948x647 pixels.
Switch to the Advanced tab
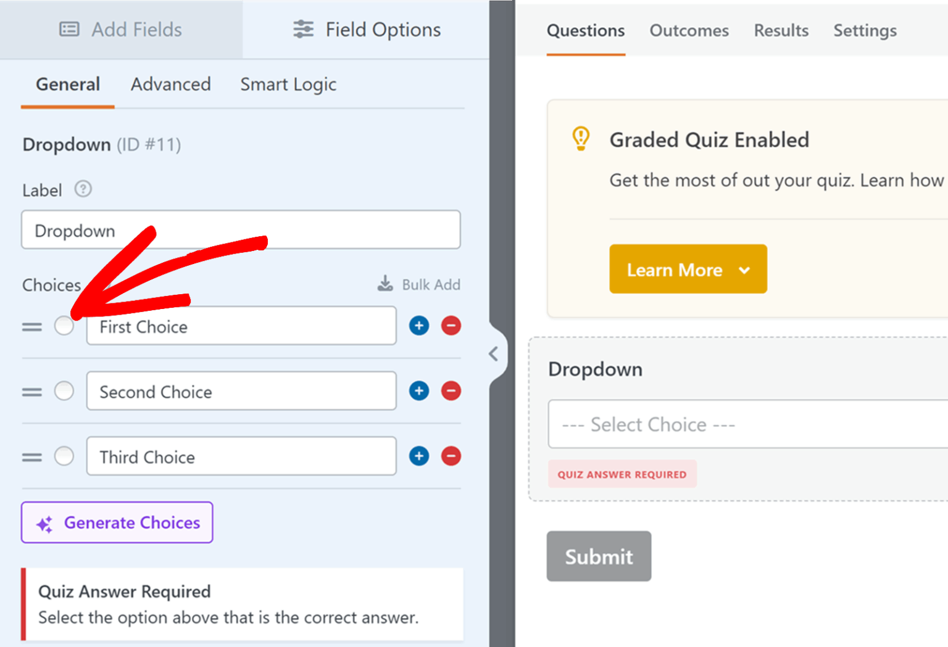(170, 84)
